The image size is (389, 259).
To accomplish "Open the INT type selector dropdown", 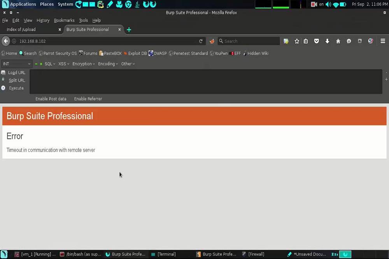I will tap(16, 64).
